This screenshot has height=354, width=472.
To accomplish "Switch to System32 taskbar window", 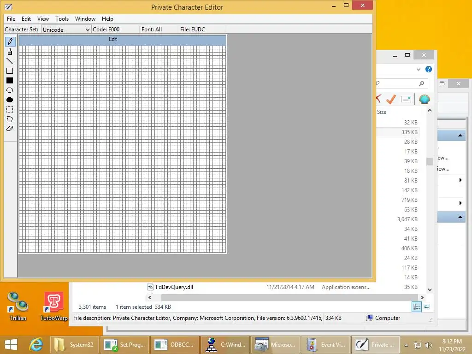I will point(74,345).
